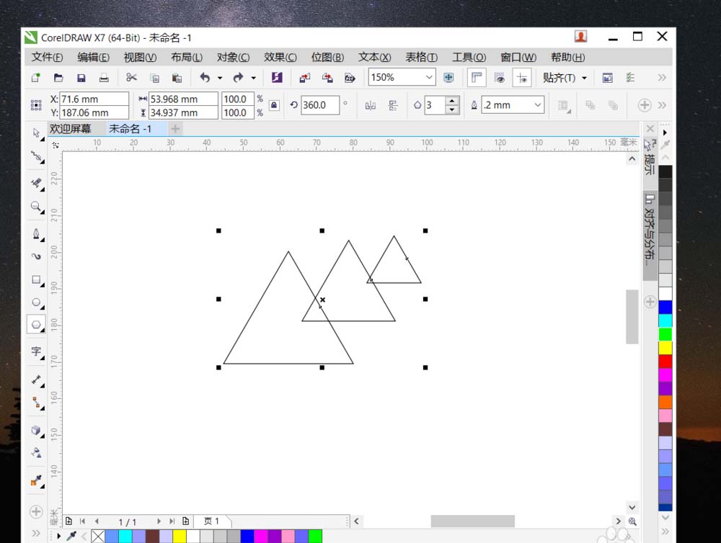Pick the green swatch from right palette

pos(665,333)
